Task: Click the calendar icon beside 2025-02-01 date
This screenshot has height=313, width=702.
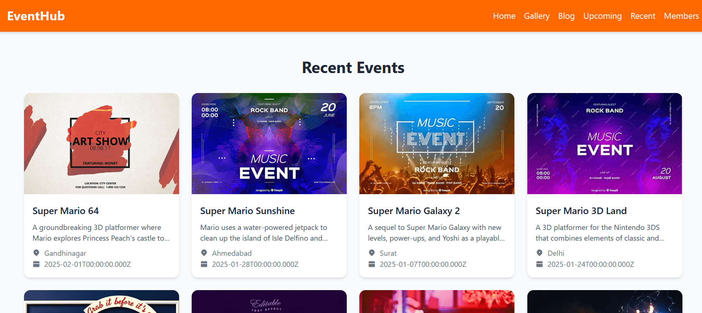Action: (x=36, y=264)
